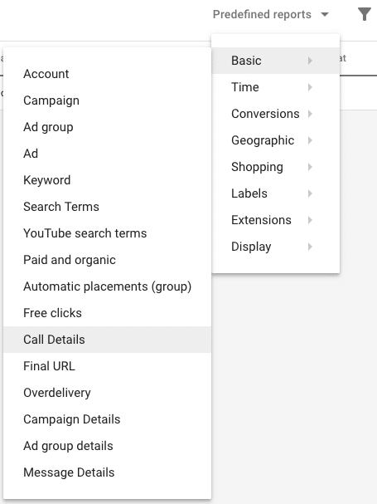Expand the Extensions submenu

276,220
